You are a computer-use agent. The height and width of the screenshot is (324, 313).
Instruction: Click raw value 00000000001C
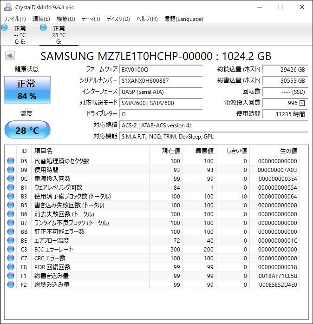coord(278,240)
